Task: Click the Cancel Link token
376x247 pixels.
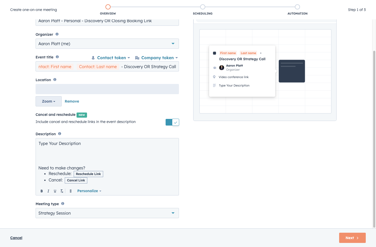Action: pos(76,180)
